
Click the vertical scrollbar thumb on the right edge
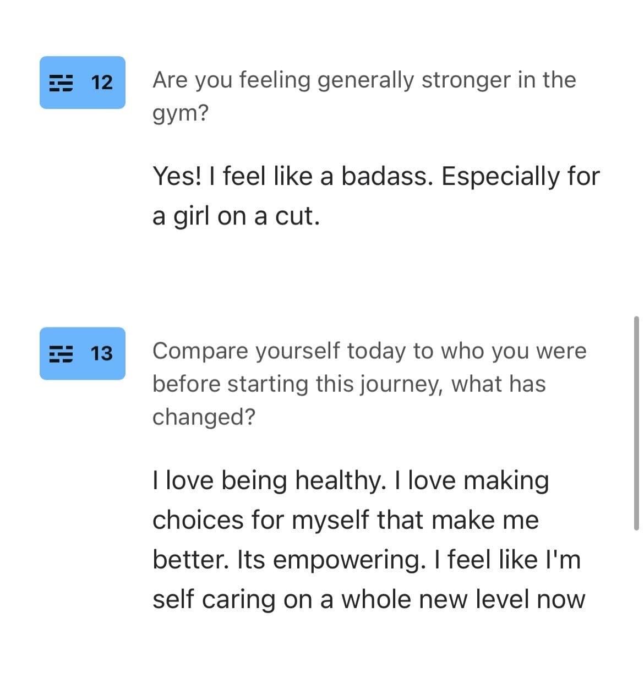point(636,423)
